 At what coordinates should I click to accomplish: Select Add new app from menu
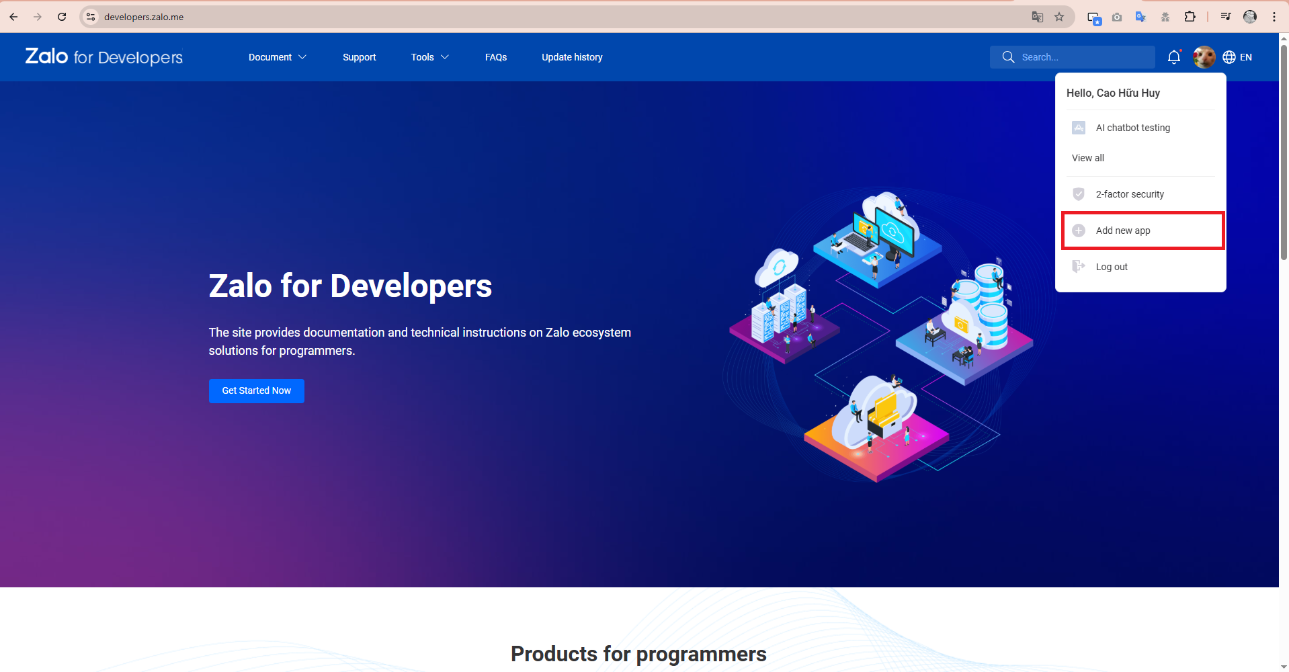(1123, 230)
